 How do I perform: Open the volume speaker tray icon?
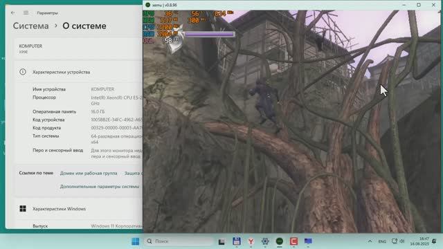pyautogui.click(x=402, y=241)
